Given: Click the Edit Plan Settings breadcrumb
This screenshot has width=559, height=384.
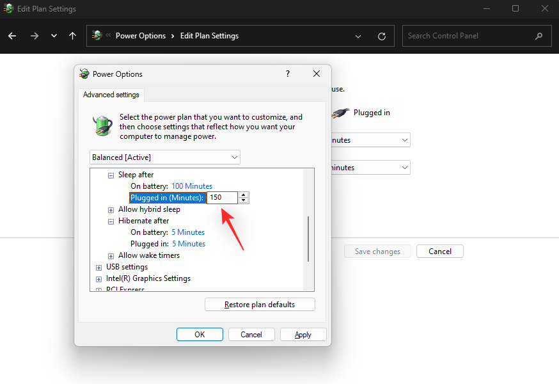Looking at the screenshot, I should click(x=209, y=36).
